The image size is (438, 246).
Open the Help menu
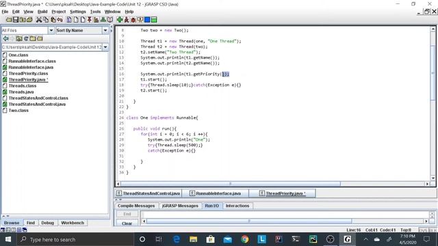(x=129, y=12)
